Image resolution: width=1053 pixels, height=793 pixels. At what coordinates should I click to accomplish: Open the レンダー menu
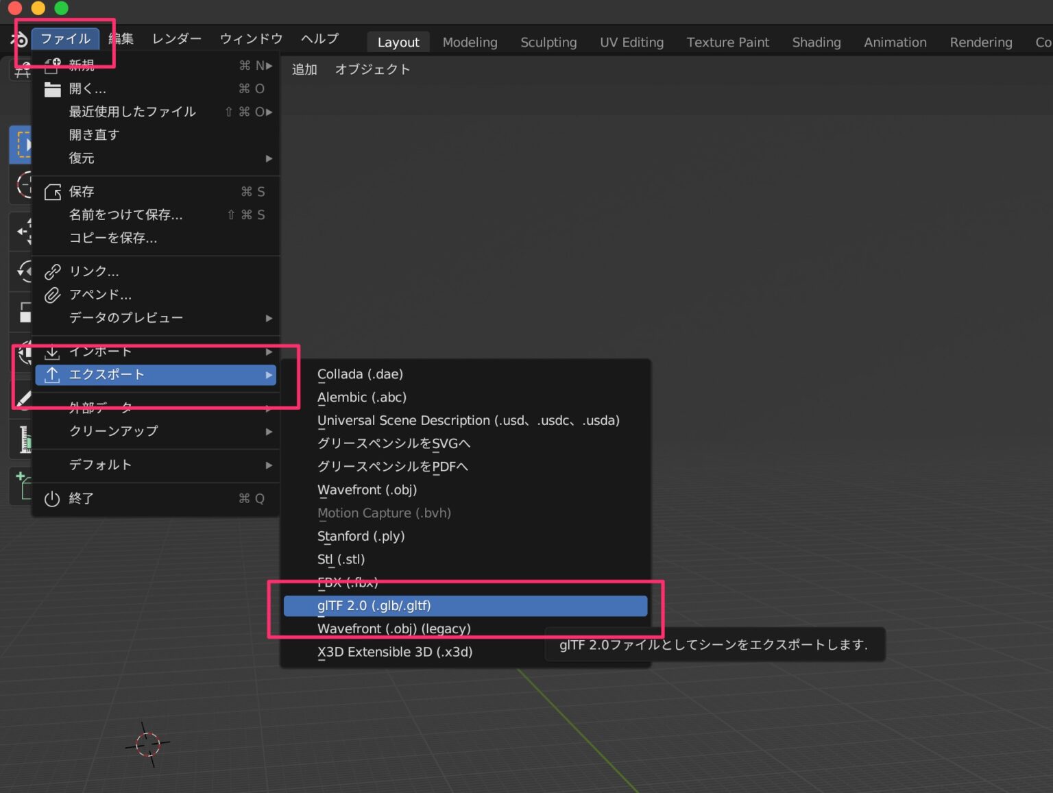coord(175,39)
